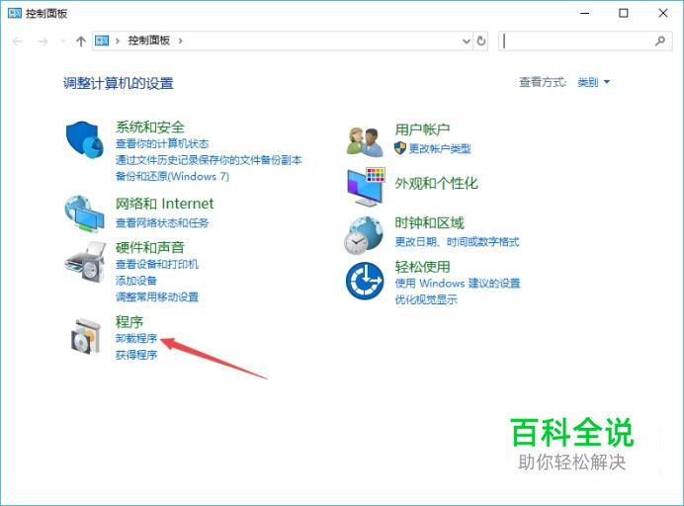
Task: Maximize the control panel window
Action: point(624,13)
